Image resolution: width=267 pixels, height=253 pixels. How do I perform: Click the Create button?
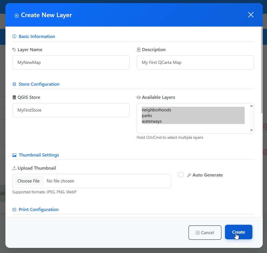coord(239,232)
